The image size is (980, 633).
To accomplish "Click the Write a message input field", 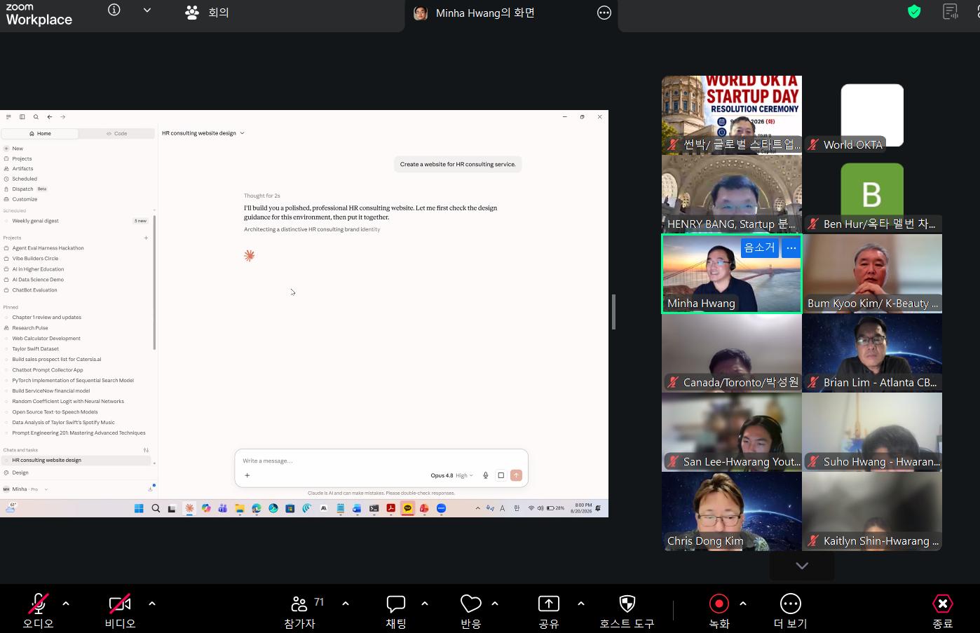I will click(381, 461).
